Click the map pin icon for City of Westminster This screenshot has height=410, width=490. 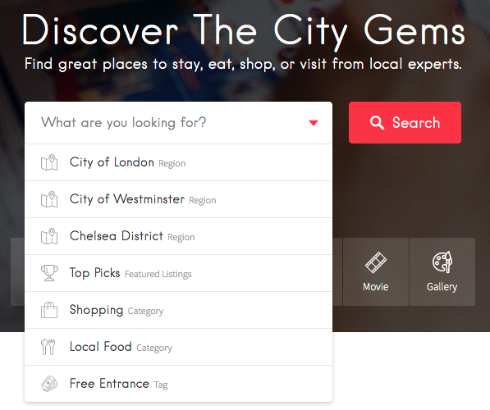49,199
